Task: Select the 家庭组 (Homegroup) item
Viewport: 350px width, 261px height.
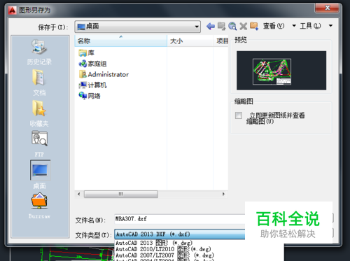Action: click(92, 64)
